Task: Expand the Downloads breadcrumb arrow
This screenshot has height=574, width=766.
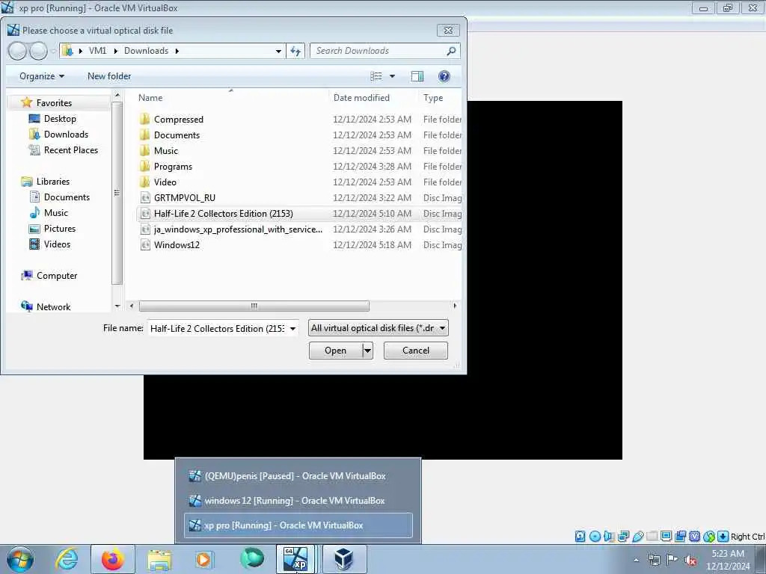Action: (x=177, y=51)
